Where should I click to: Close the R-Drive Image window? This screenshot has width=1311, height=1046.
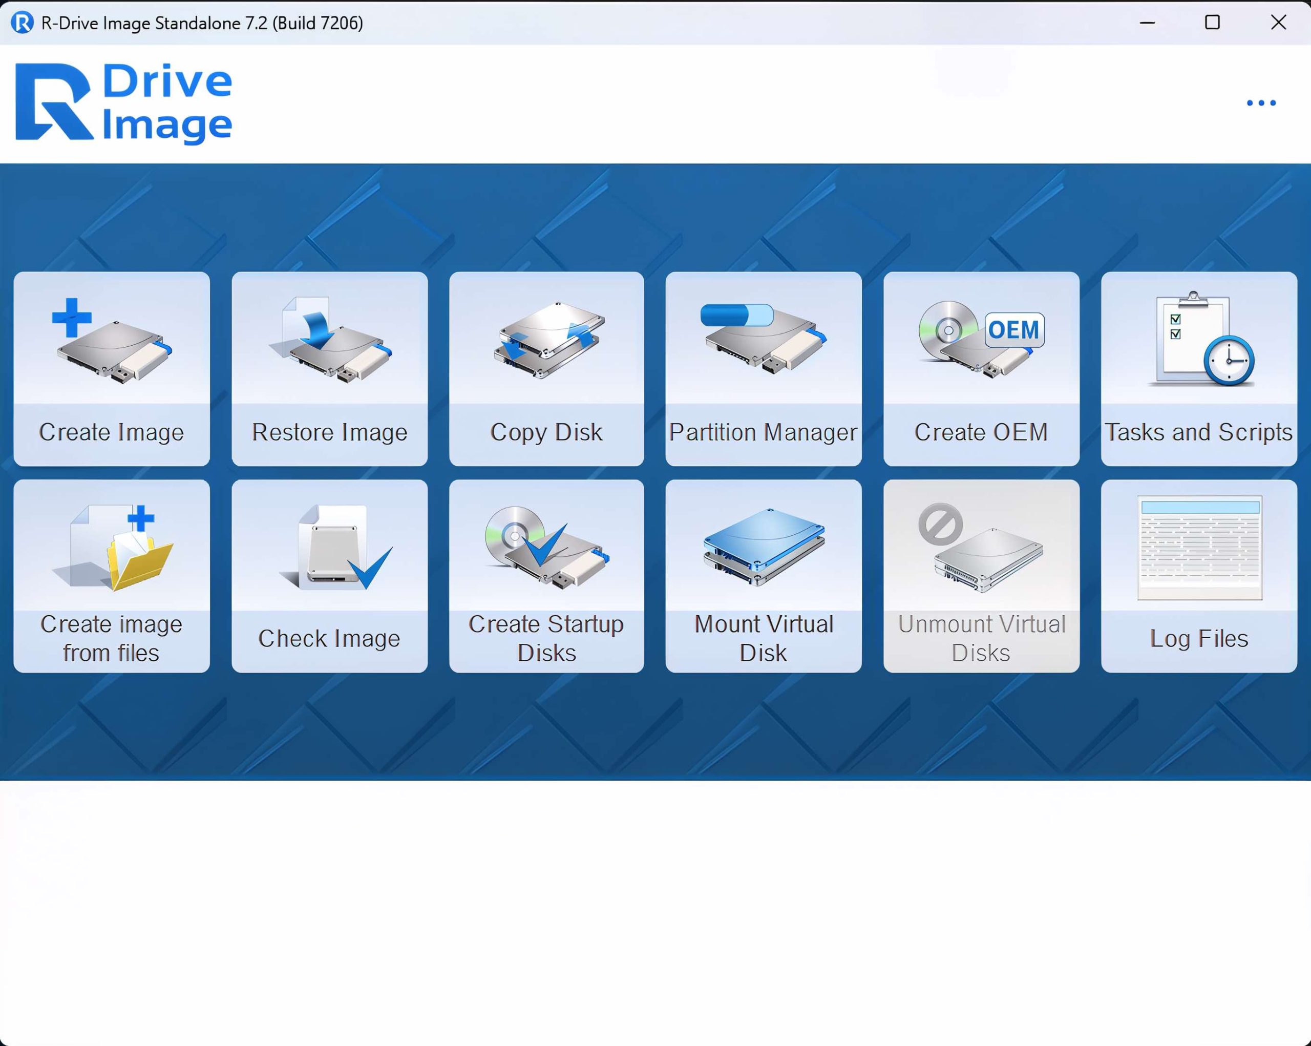click(x=1278, y=23)
